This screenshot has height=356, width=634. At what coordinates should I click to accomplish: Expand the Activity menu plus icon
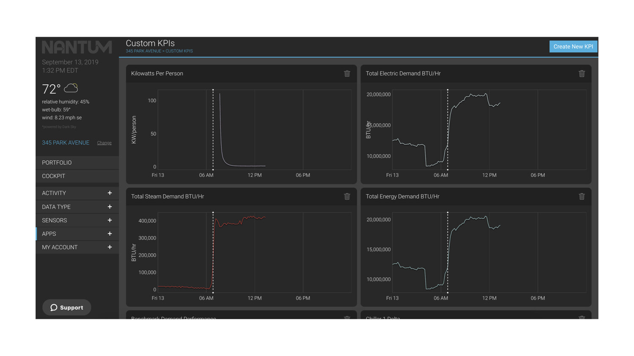tap(110, 193)
